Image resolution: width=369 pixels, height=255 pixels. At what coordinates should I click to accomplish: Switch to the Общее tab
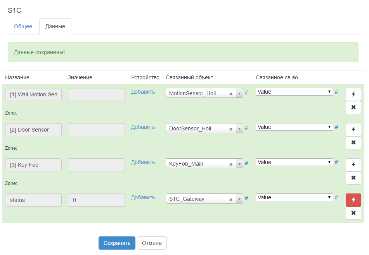click(23, 27)
